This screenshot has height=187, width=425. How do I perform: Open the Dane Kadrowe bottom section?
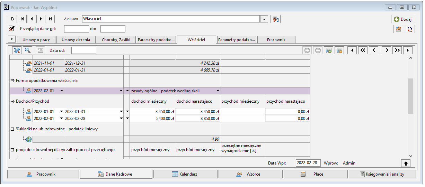click(116, 174)
